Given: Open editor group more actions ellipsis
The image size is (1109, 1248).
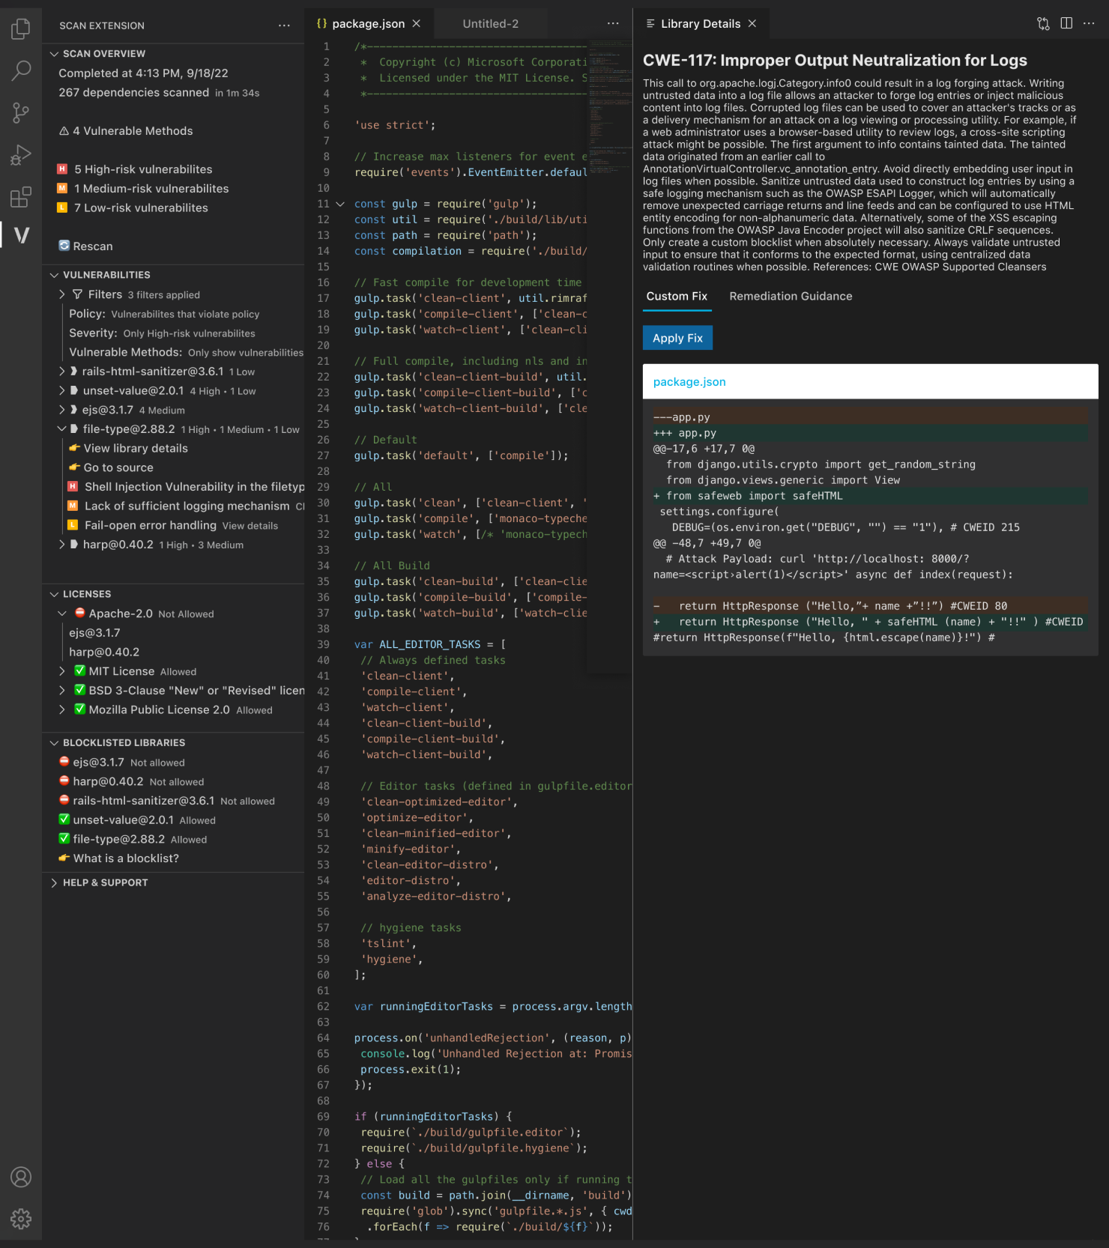Looking at the screenshot, I should click(613, 24).
